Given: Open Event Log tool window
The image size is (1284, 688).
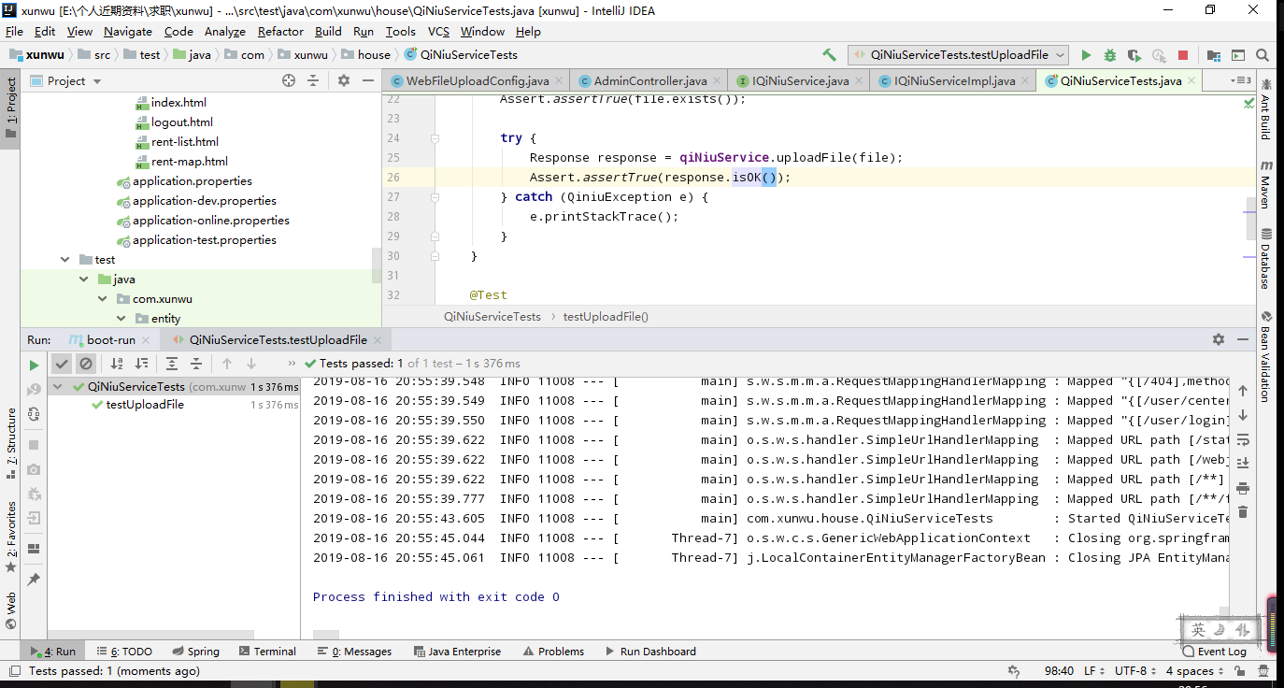Looking at the screenshot, I should click(x=1213, y=652).
